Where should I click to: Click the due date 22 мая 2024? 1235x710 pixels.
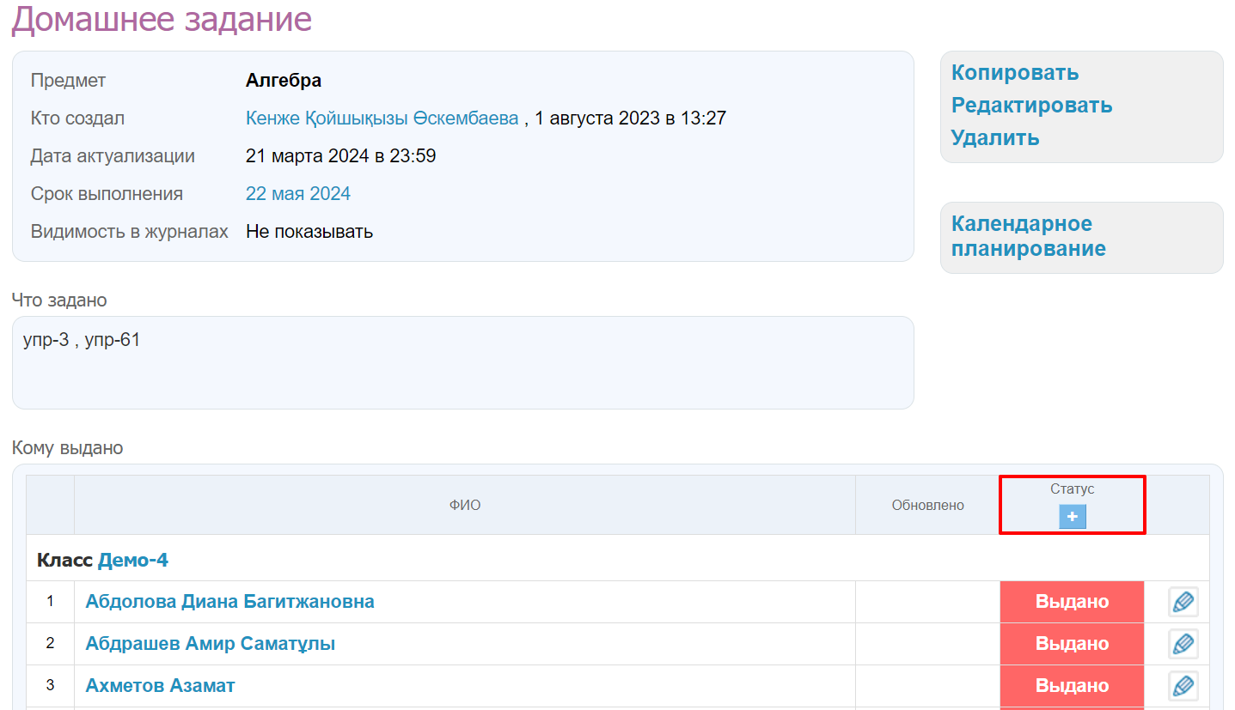[297, 194]
